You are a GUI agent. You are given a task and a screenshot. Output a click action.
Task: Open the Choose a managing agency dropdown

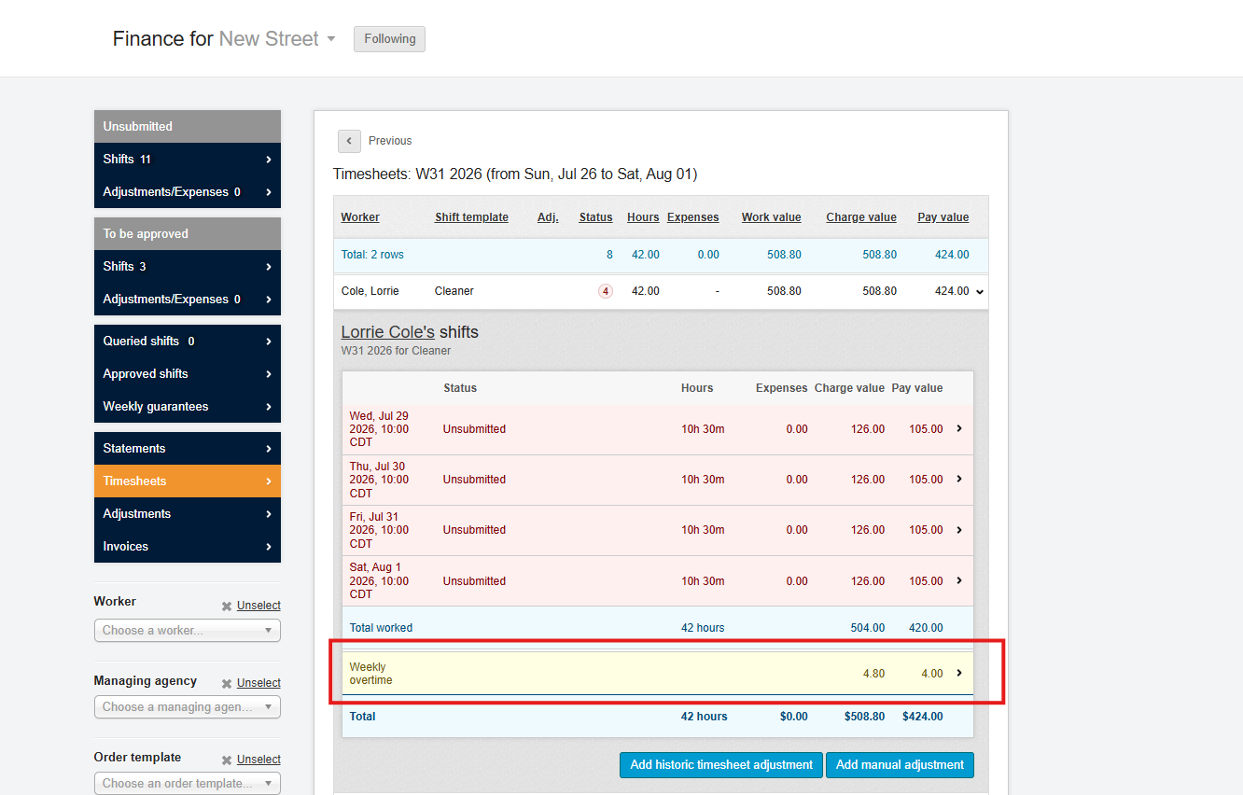pos(188,707)
